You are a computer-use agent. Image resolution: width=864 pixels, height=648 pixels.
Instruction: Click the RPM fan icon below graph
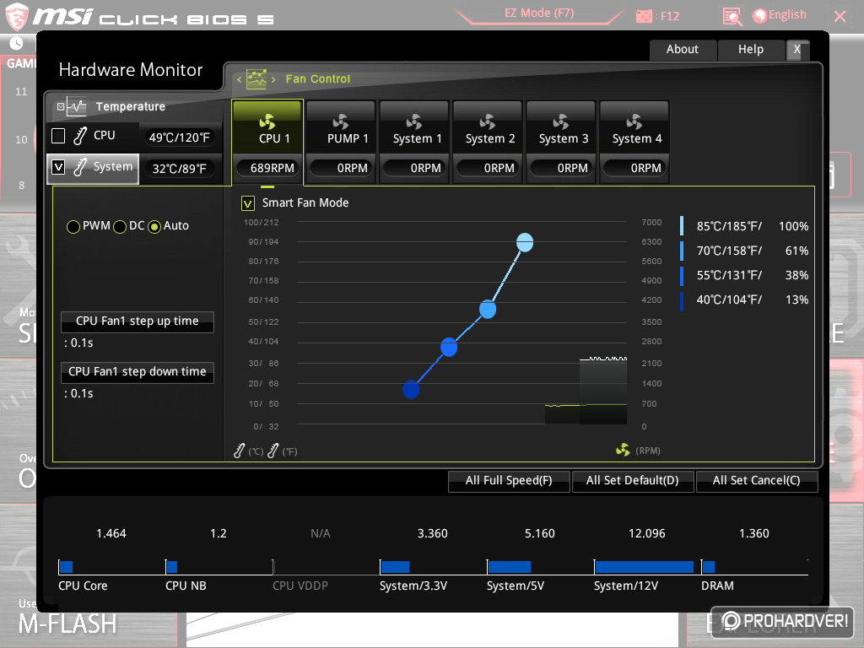pos(624,451)
